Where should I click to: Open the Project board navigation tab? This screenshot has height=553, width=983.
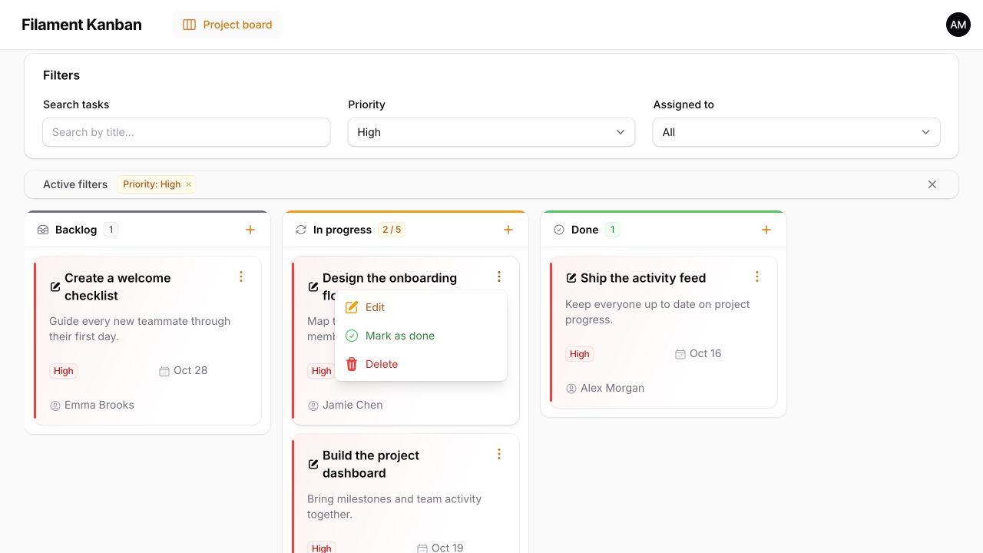227,25
